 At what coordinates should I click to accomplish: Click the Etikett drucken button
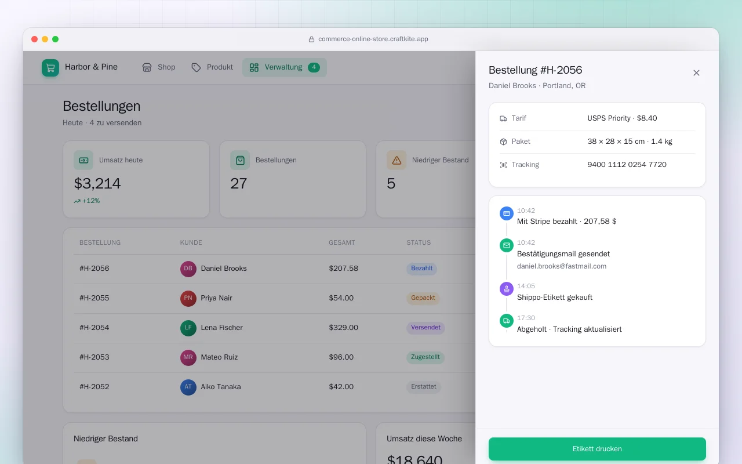pyautogui.click(x=597, y=449)
